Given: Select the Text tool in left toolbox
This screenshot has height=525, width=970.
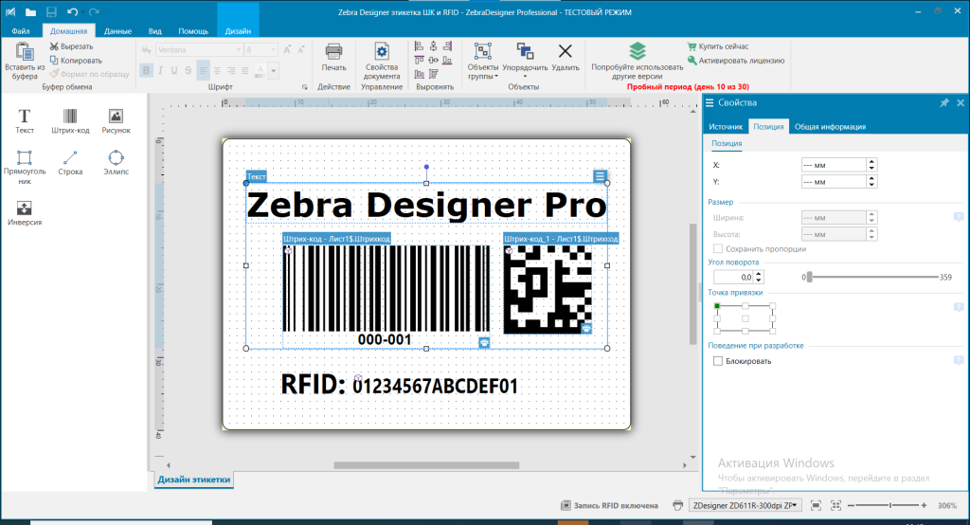Looking at the screenshot, I should [x=24, y=120].
